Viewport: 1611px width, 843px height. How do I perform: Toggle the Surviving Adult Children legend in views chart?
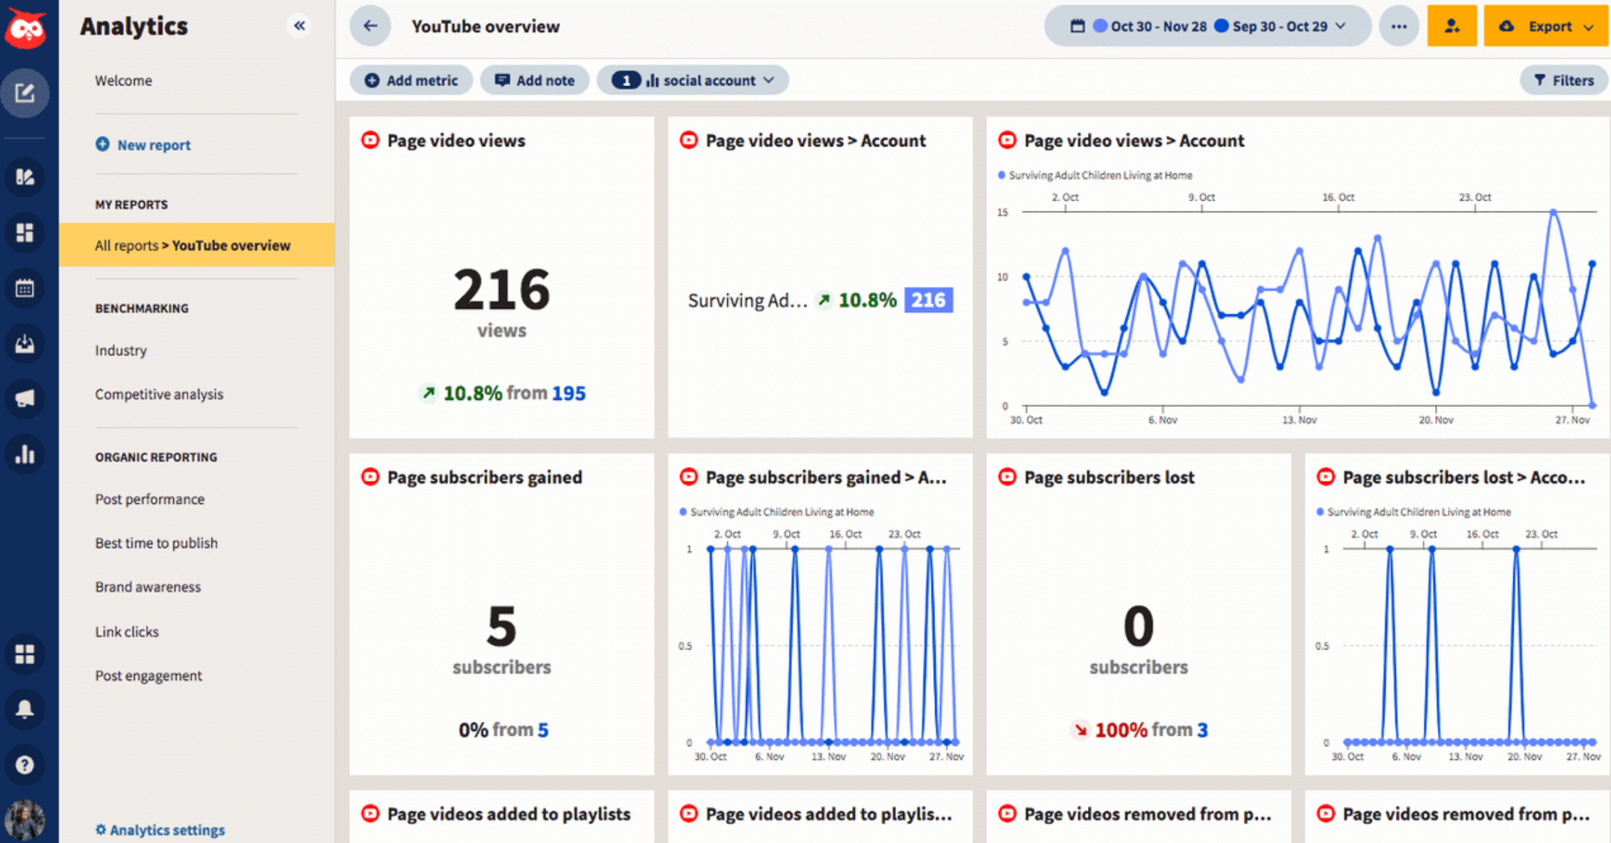1094,175
